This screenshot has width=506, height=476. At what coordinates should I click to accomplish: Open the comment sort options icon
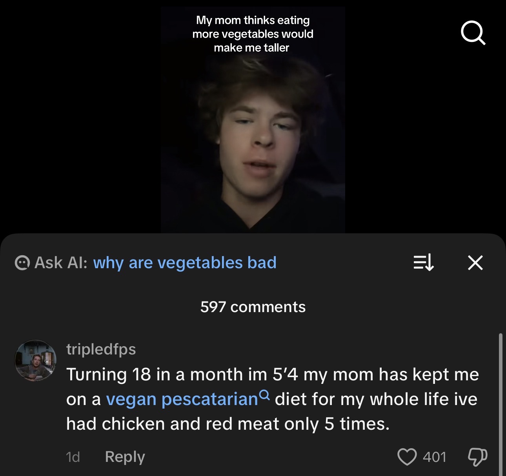424,262
